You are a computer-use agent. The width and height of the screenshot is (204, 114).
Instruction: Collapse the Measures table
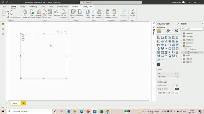[x=182, y=46]
